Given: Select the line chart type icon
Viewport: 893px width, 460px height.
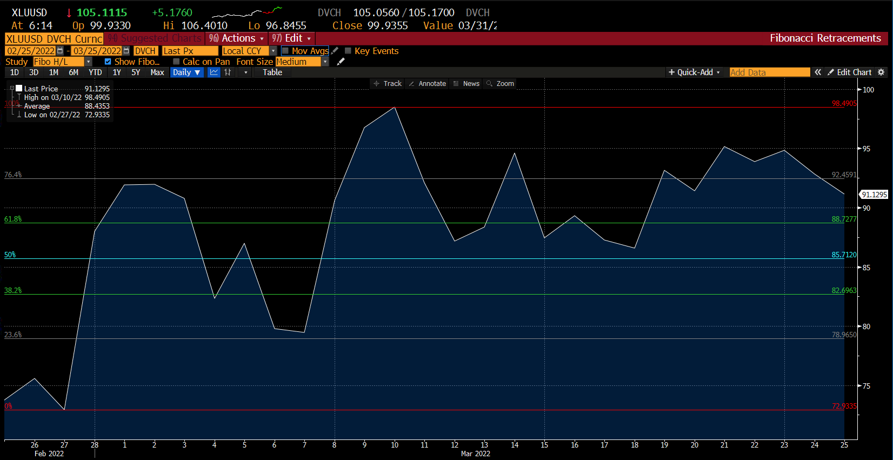Looking at the screenshot, I should [214, 72].
